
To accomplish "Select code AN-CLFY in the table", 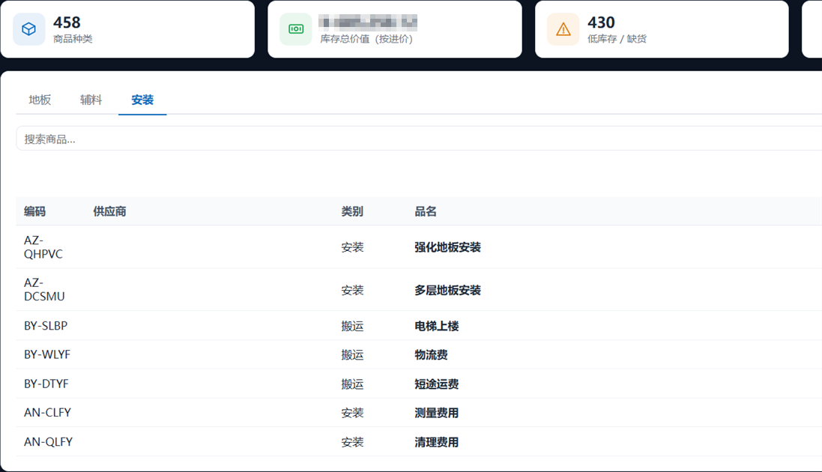I will click(48, 413).
